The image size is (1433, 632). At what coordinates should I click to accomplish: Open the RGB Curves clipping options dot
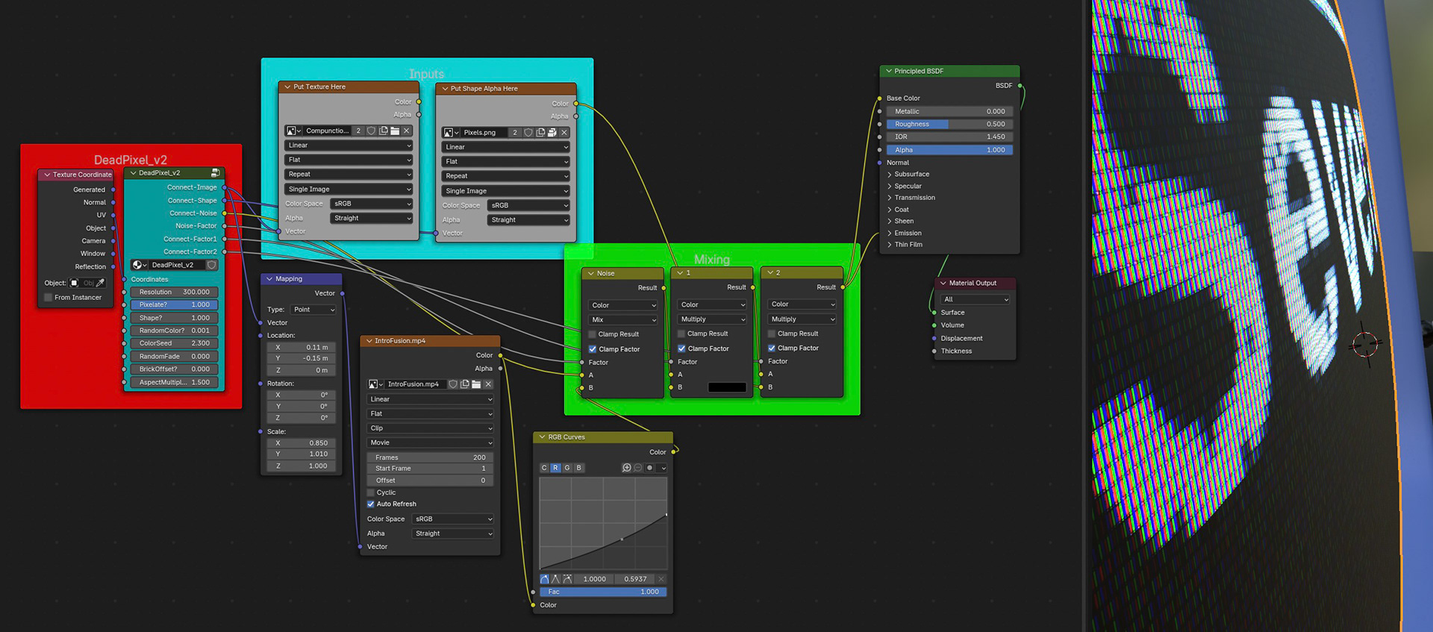pos(650,468)
